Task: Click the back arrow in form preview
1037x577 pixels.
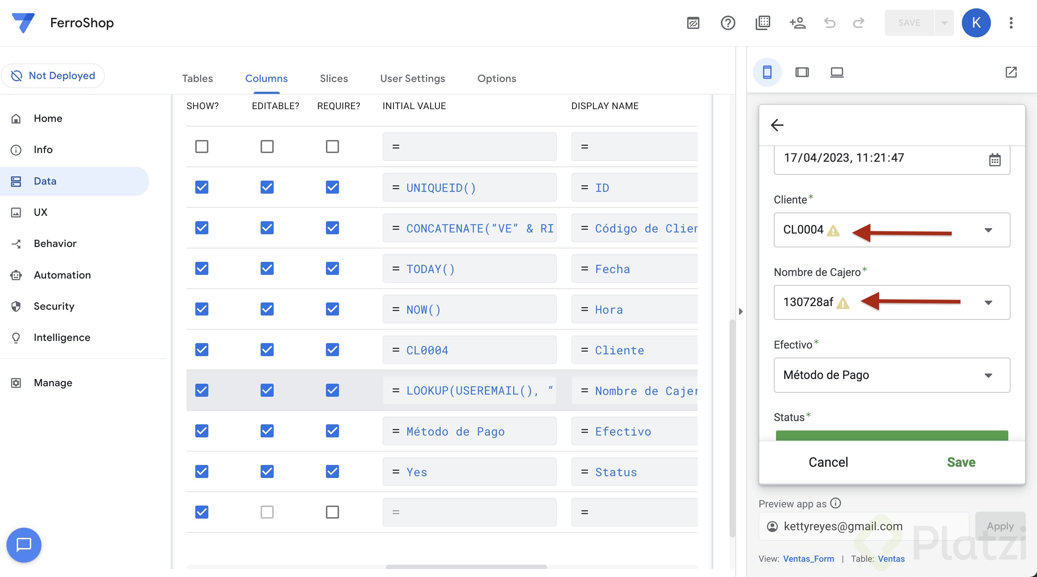Action: [x=777, y=125]
